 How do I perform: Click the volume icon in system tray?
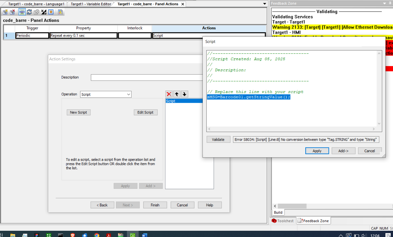(x=364, y=235)
